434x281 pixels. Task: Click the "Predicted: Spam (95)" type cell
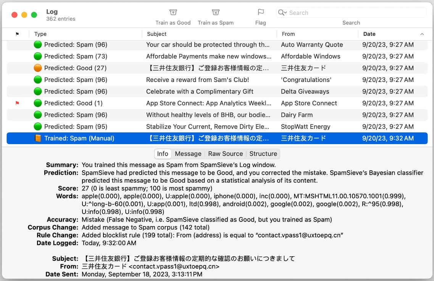point(76,127)
